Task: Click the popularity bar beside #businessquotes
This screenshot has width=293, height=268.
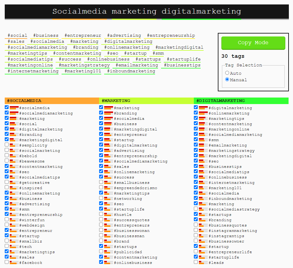Action: click(x=203, y=225)
